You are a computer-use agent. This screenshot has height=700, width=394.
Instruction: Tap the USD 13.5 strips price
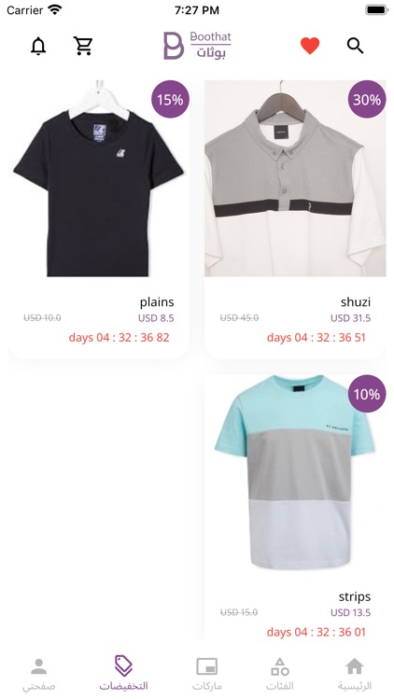click(x=351, y=612)
